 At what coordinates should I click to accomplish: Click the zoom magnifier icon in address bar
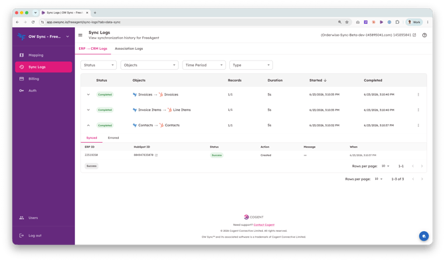[x=339, y=22]
